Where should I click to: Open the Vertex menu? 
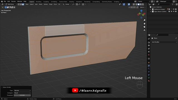coord(46,4)
